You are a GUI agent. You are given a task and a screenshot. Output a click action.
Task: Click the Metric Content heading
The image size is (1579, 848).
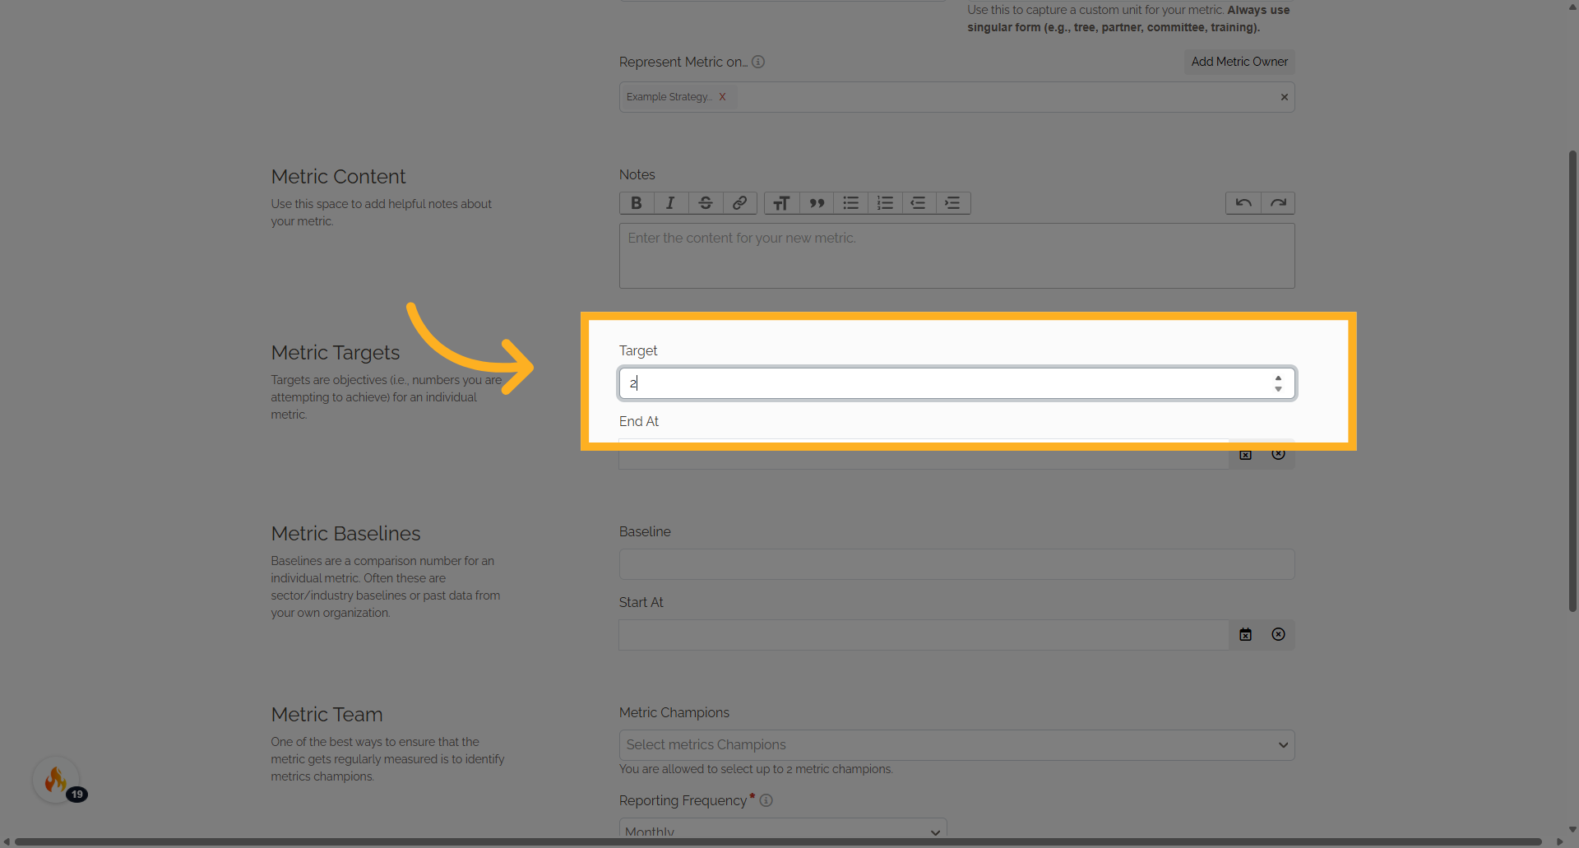[338, 177]
